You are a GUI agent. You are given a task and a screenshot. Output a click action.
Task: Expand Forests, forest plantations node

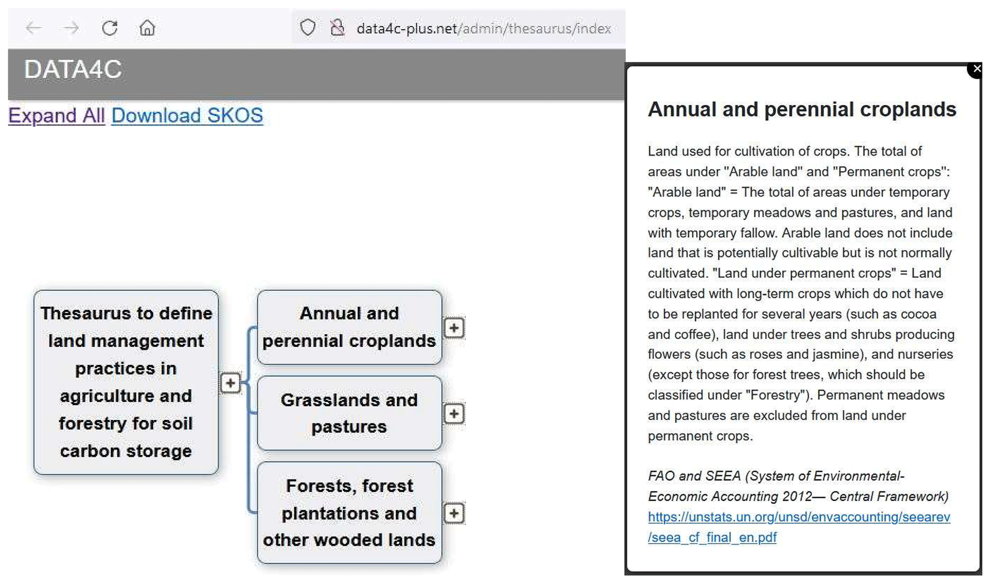pyautogui.click(x=454, y=514)
